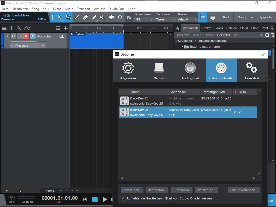Viewport: 276px width, 207px height.
Task: Open the Normal mode dropdown at bottom
Action: (54, 191)
